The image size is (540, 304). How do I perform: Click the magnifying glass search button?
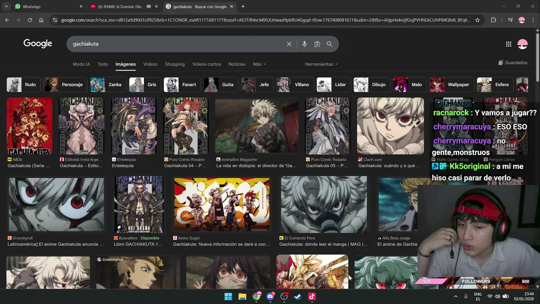point(329,44)
